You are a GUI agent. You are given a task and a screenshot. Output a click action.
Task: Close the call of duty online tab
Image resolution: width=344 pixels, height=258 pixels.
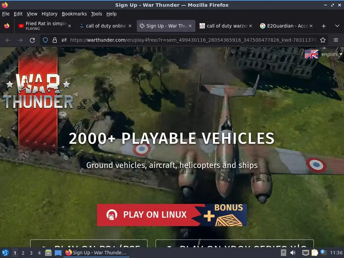coord(130,26)
